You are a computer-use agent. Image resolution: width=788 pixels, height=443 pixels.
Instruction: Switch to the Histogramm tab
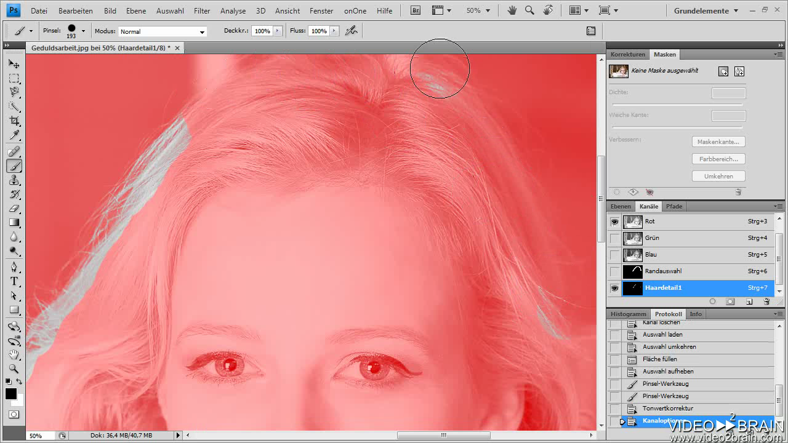[629, 314]
